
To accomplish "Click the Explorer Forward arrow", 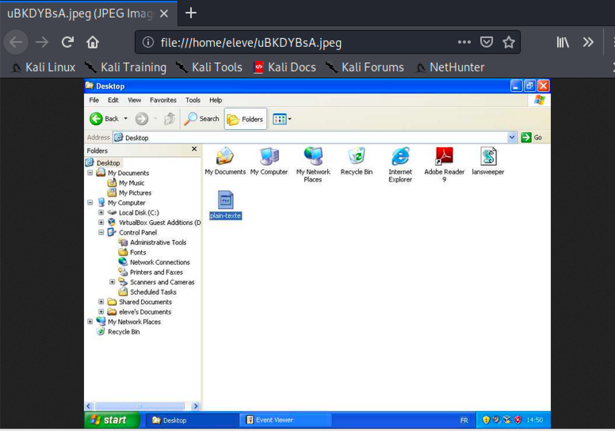I will click(141, 118).
